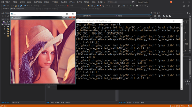Click the Save All icon
Viewport: 192px width, 107px height.
click(x=21, y=6)
